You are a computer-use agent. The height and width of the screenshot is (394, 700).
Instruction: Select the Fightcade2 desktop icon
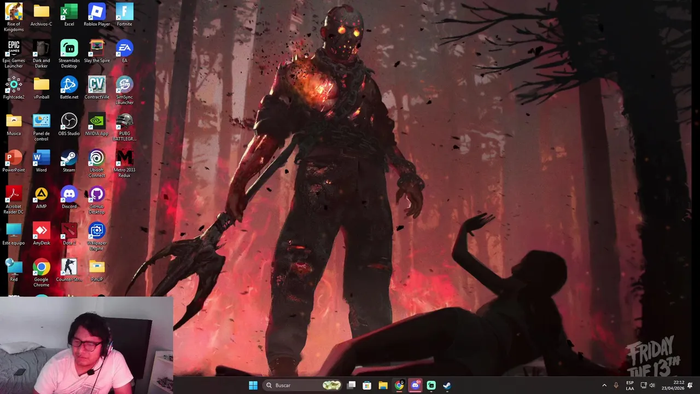pyautogui.click(x=14, y=88)
